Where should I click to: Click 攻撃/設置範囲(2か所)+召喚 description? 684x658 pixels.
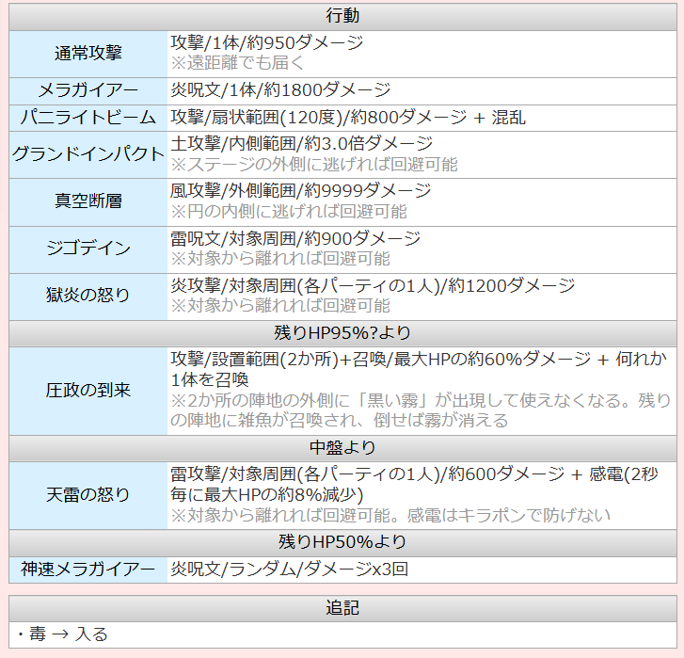pyautogui.click(x=419, y=369)
